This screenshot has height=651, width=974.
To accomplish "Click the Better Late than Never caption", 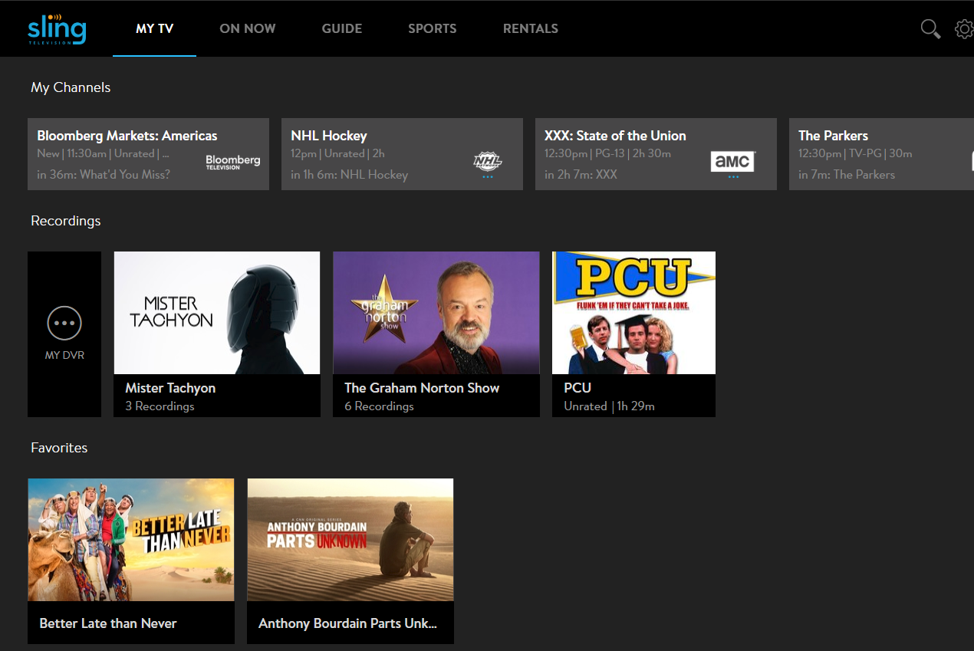I will pyautogui.click(x=108, y=623).
